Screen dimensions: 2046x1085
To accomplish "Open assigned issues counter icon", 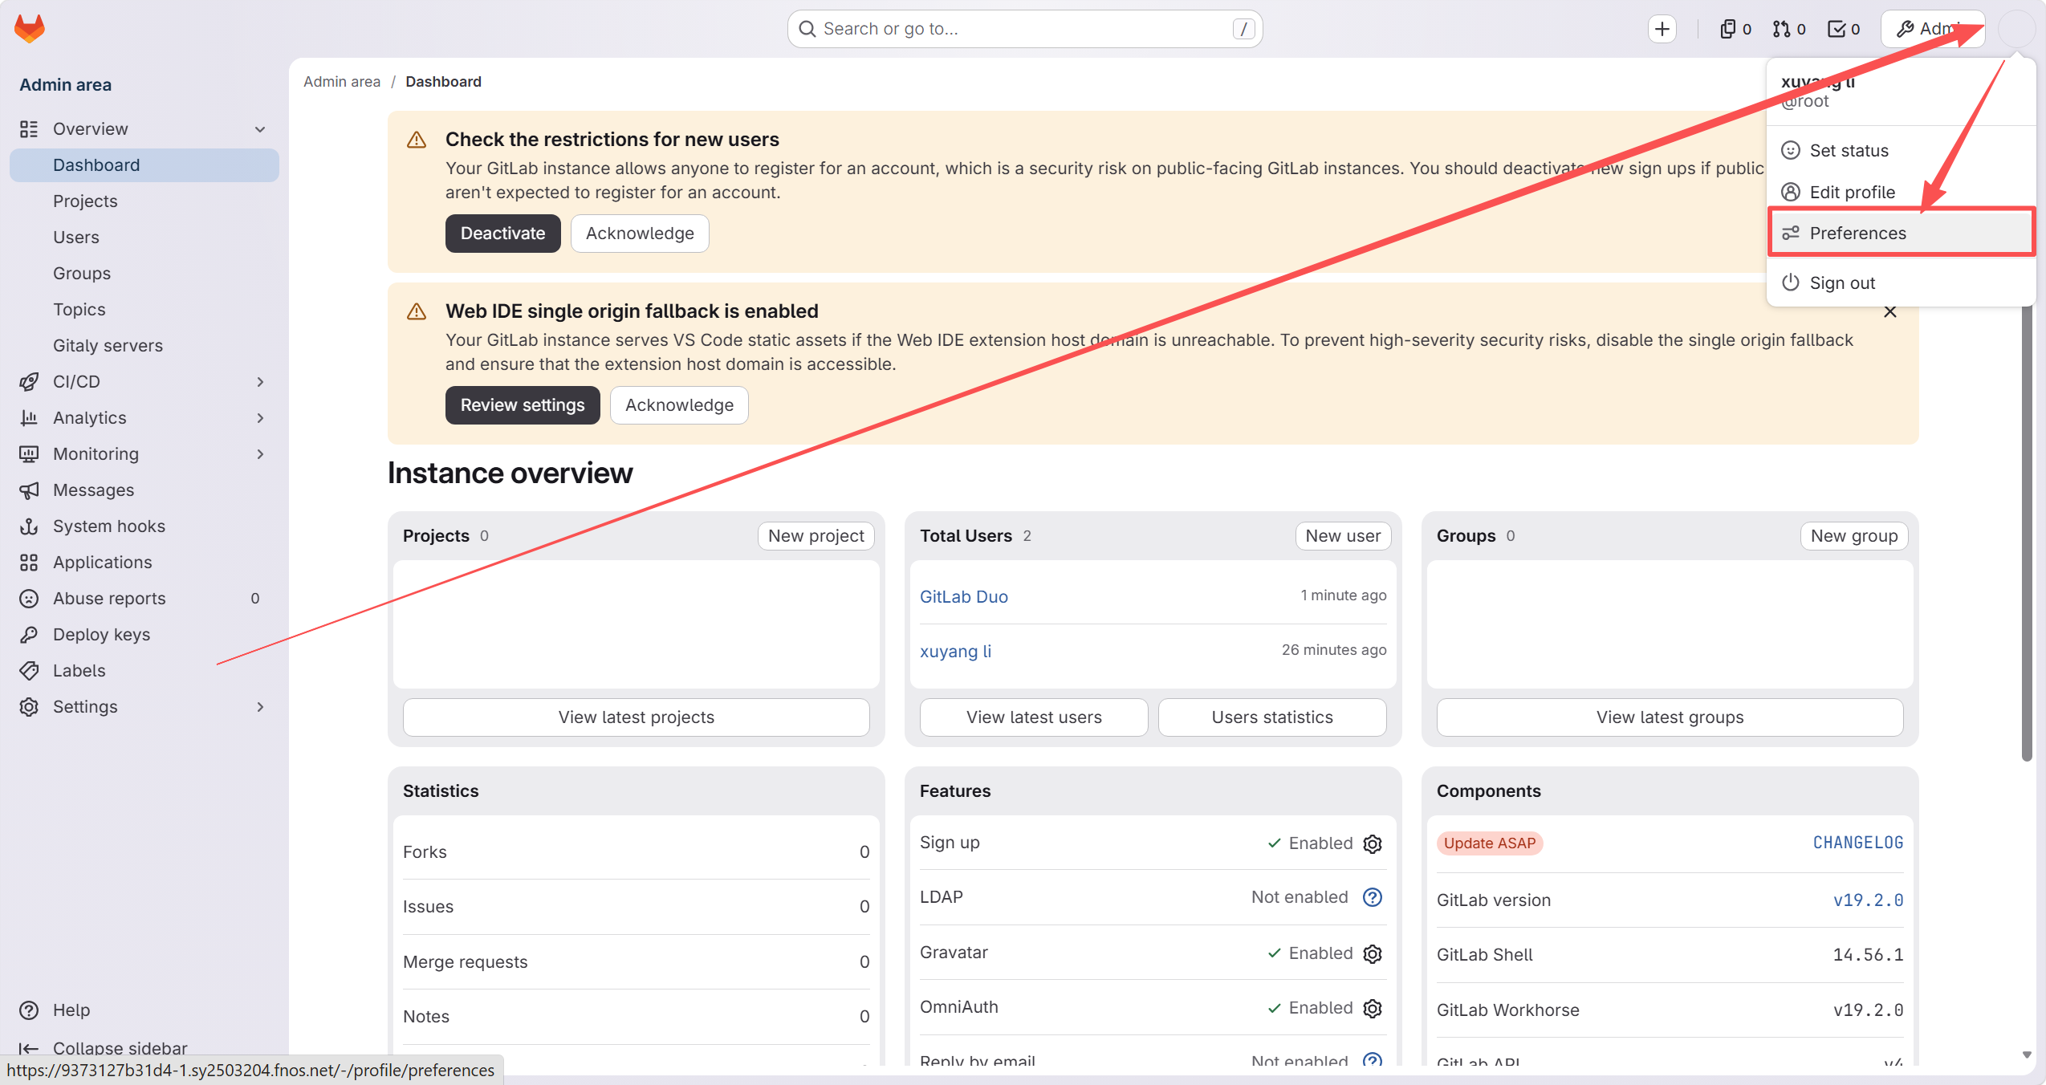I will (x=1735, y=29).
